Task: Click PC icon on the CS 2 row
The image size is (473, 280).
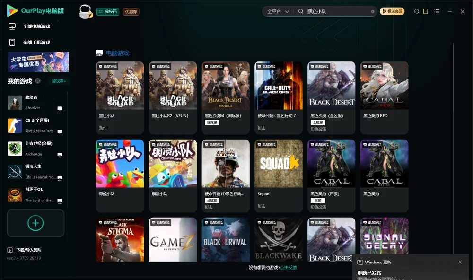Action: coord(60,132)
